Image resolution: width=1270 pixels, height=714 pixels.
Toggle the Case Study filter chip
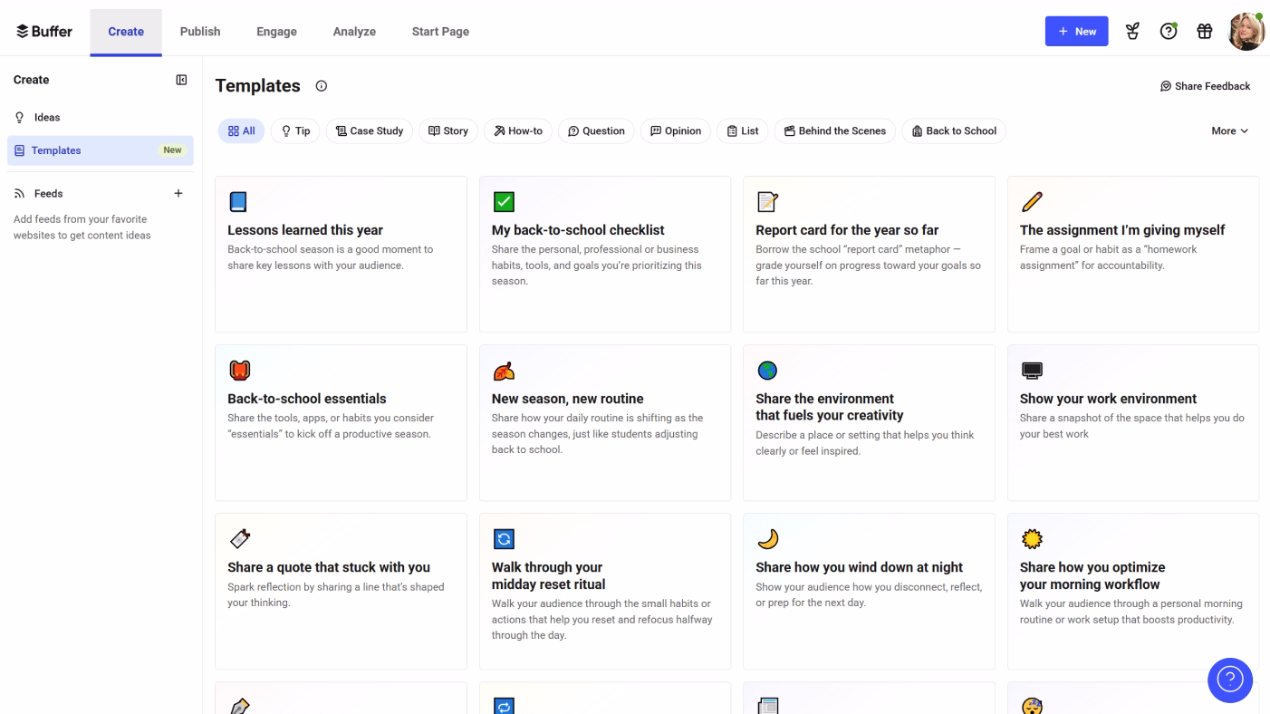[x=370, y=131]
